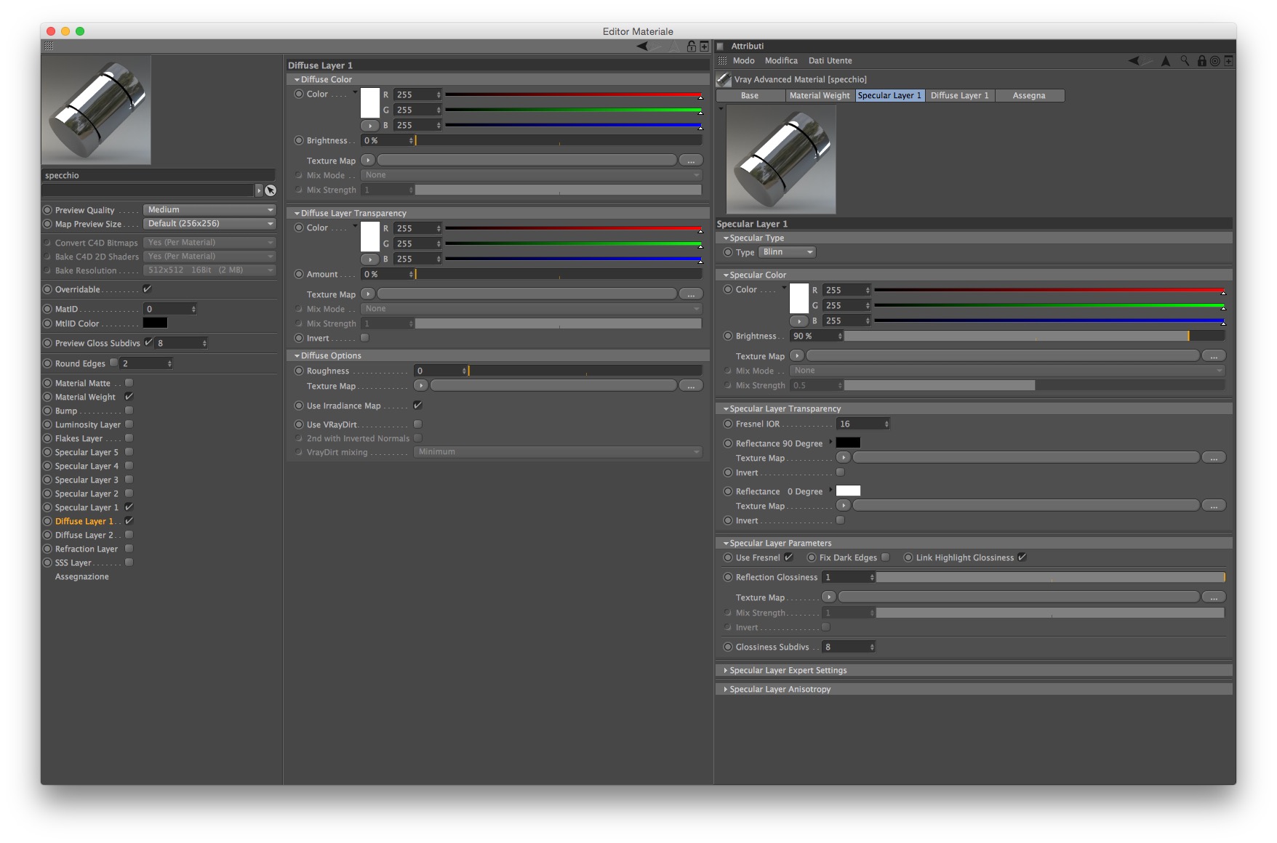Click the search magnifier icon in Attributi
Viewport: 1277px width, 843px height.
[x=1185, y=61]
